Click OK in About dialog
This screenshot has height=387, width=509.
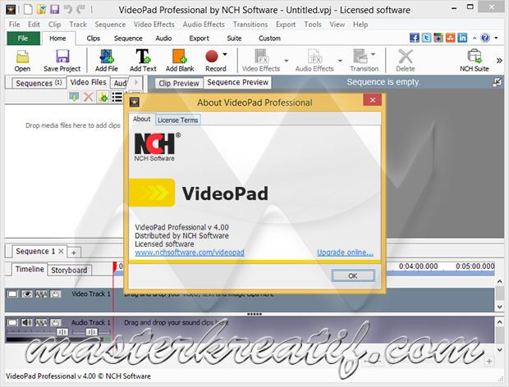point(353,275)
